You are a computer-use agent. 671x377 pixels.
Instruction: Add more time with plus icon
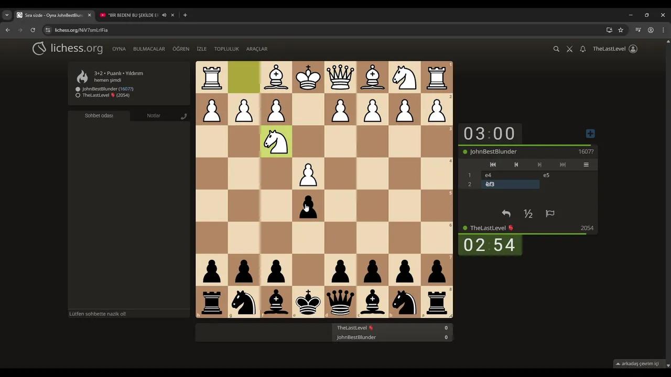[590, 134]
